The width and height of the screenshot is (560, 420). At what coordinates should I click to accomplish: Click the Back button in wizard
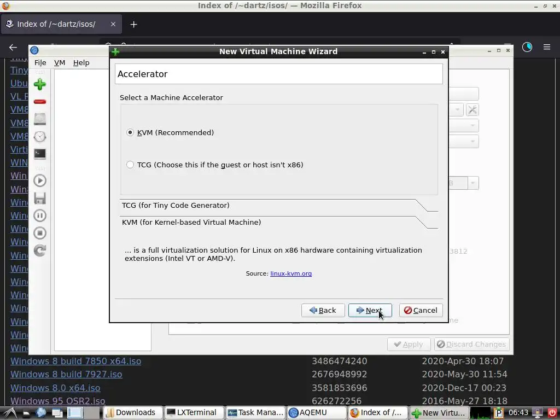coord(323,311)
